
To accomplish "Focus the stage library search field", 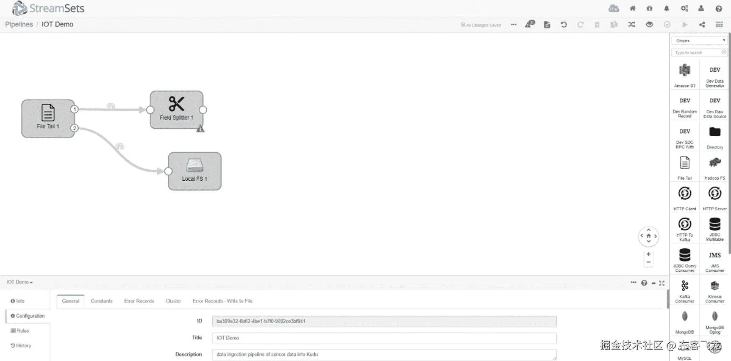I will pyautogui.click(x=699, y=52).
